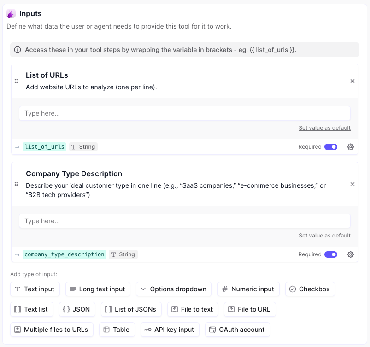Image resolution: width=370 pixels, height=347 pixels.
Task: Add an OAuth account input
Action: [237, 330]
